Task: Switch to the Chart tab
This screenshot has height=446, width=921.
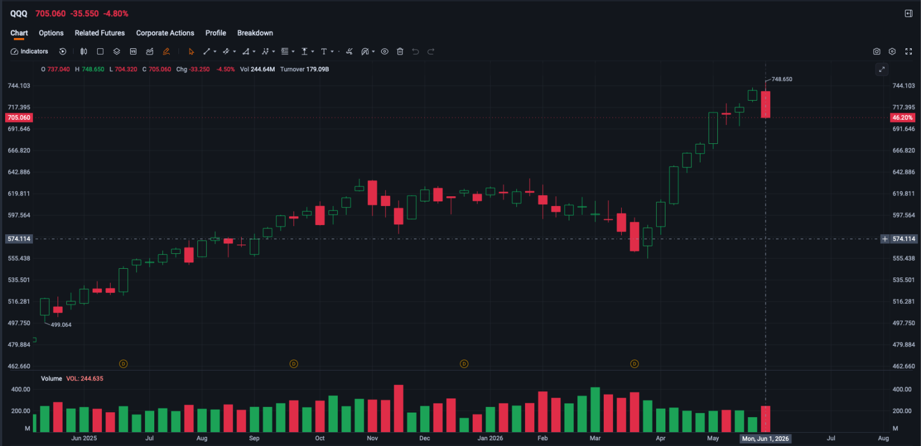Action: coord(19,33)
